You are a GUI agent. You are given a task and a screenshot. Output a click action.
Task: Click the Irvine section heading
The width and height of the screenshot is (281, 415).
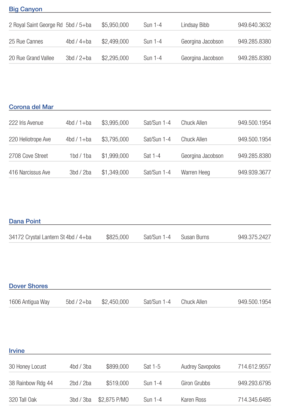point(17,351)
